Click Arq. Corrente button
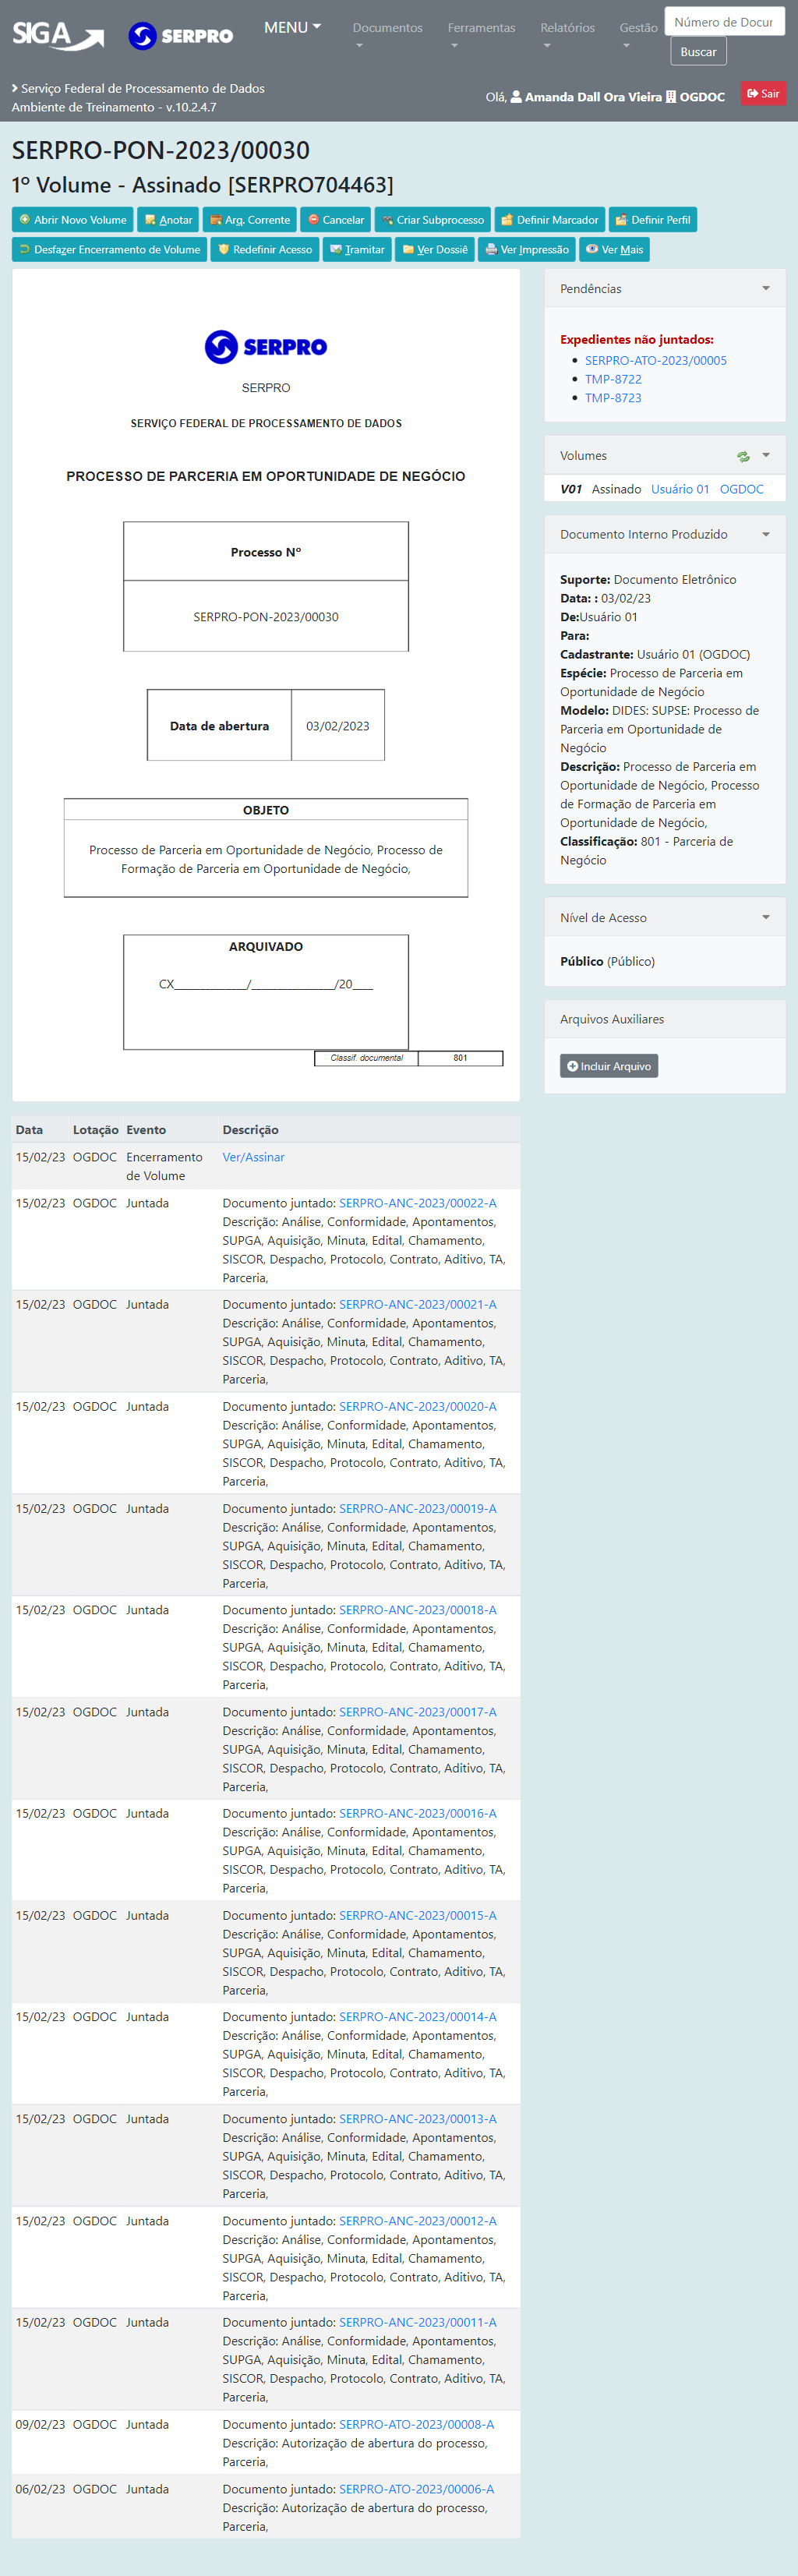The width and height of the screenshot is (798, 2576). pos(249,220)
